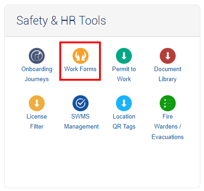
Task: Click the light blue Location QR Tags icon
Action: click(124, 103)
